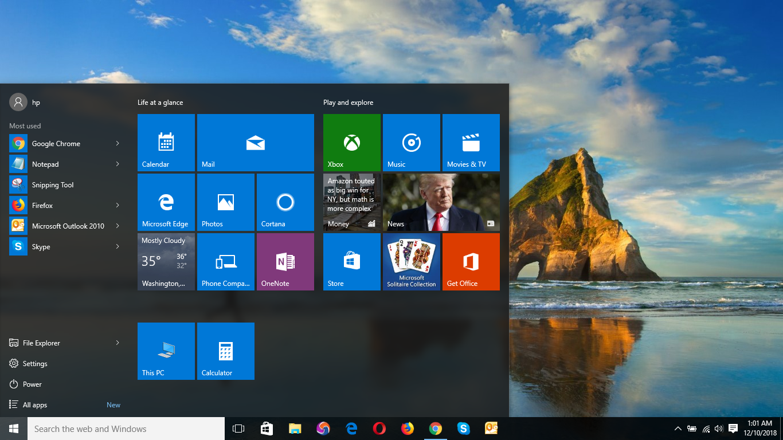Check battery status in tray
This screenshot has height=440, width=783.
[692, 429]
